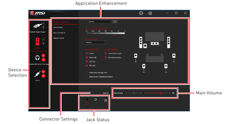
Task: Toggle Surround speakers full-range checkbox
Action: pos(106,57)
